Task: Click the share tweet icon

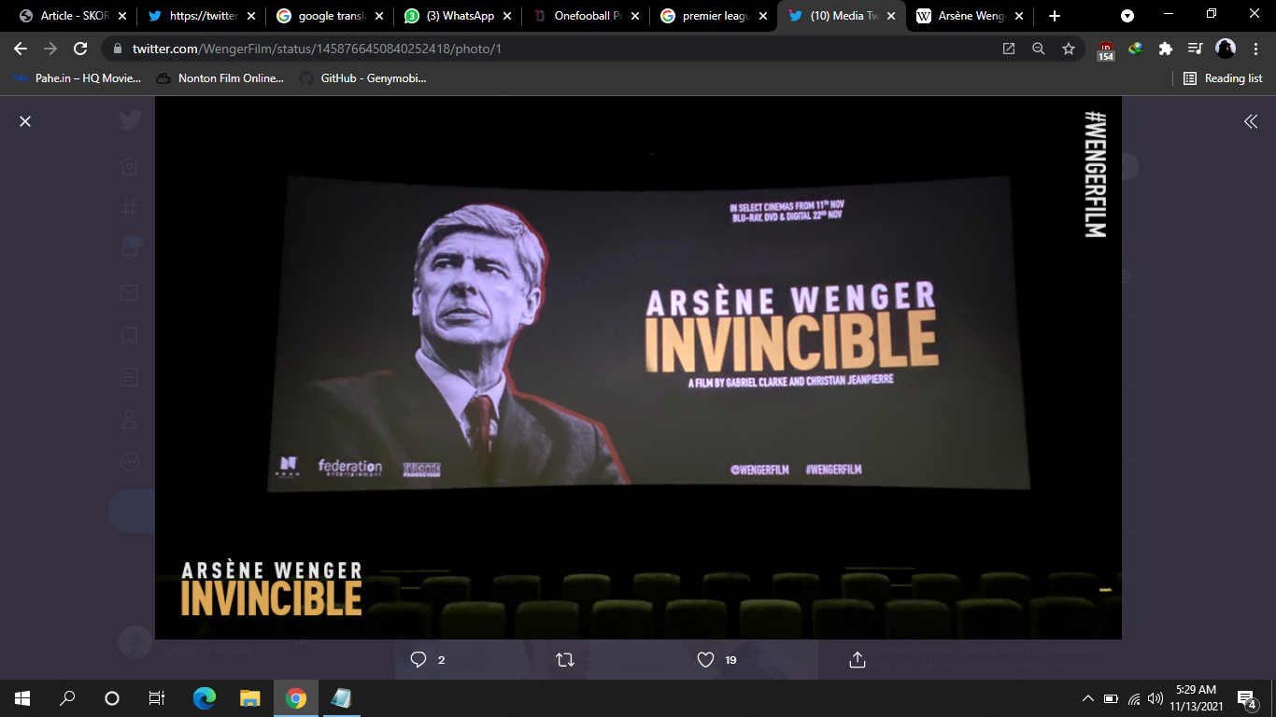Action: pyautogui.click(x=858, y=660)
